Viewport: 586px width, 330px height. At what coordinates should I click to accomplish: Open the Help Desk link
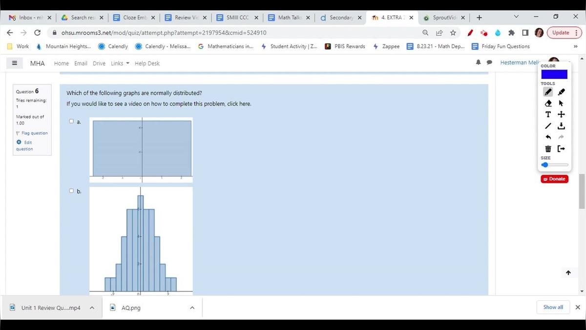click(147, 63)
